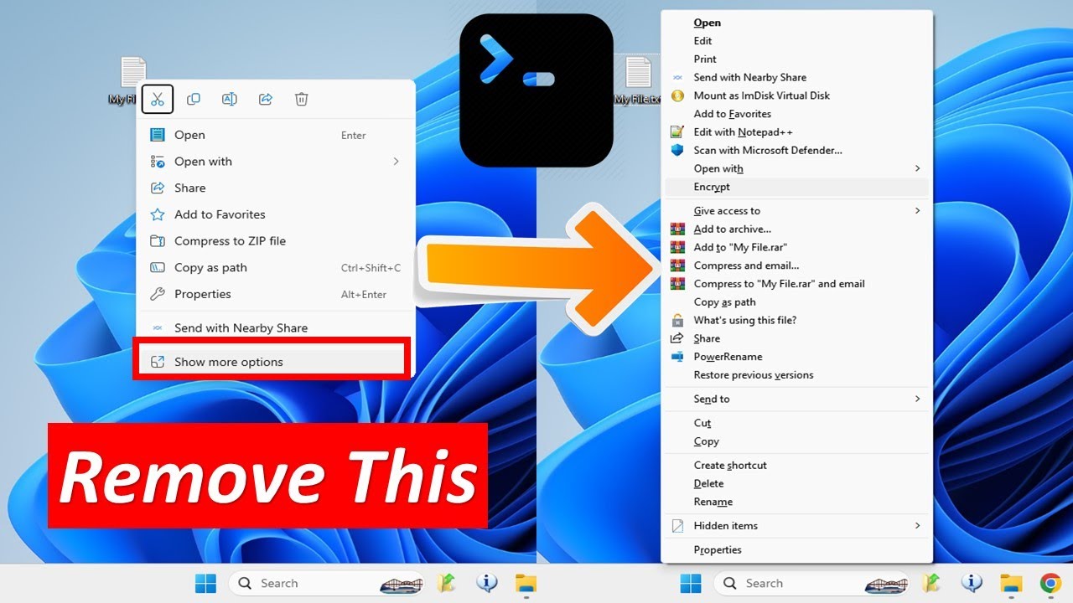Screen dimensions: 1073x603
Task: Choose Open with Enter shortcut in compact menu
Action: pos(276,135)
